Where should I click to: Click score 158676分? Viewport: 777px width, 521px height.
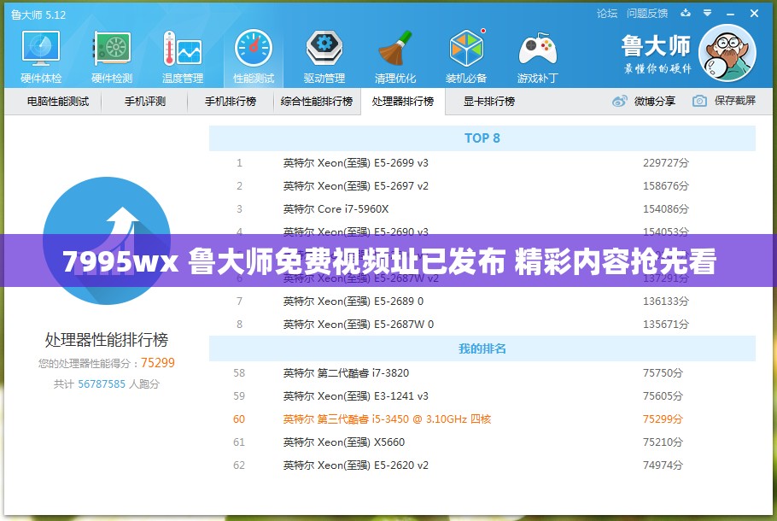(x=666, y=186)
